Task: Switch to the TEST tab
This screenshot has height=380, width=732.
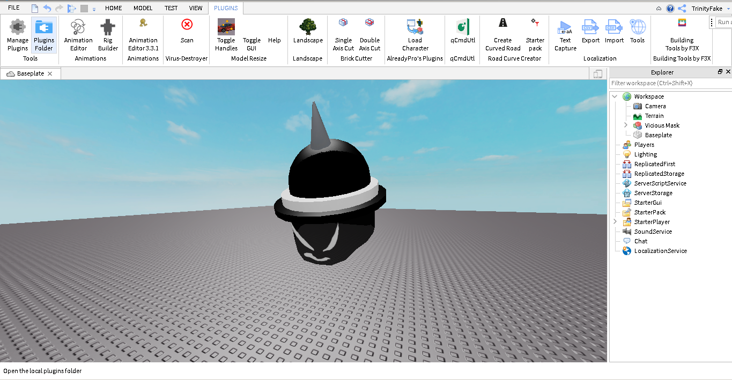Action: (171, 8)
